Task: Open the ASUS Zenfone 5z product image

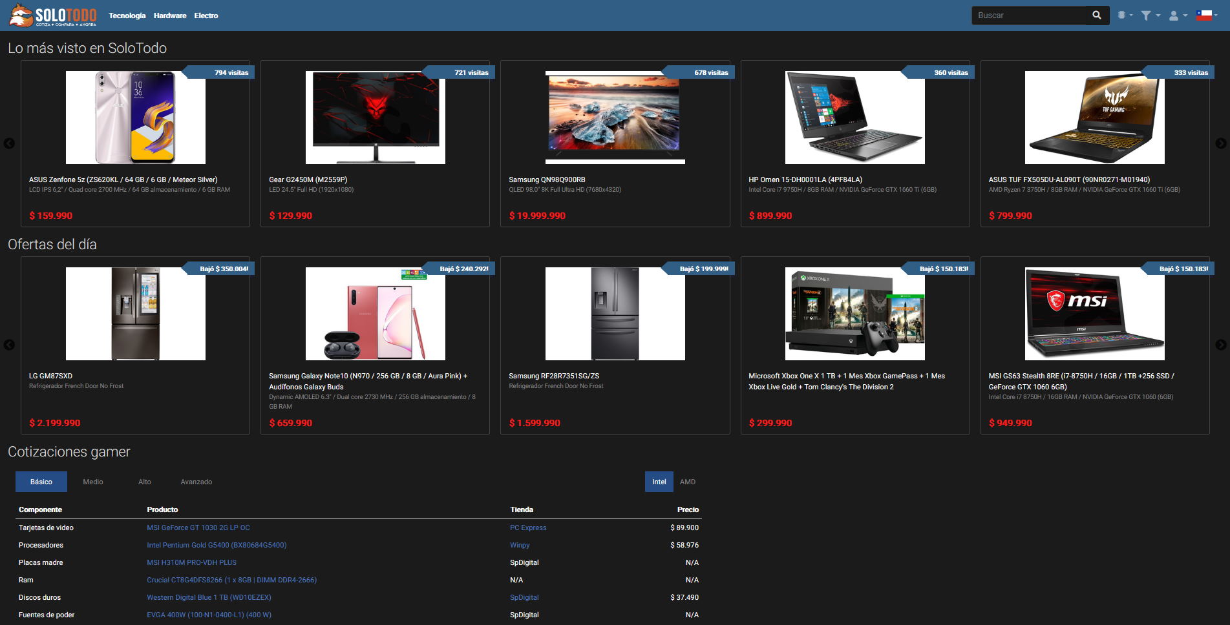Action: [x=136, y=118]
